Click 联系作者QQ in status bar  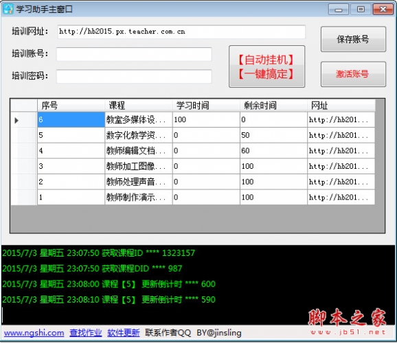coord(168,333)
